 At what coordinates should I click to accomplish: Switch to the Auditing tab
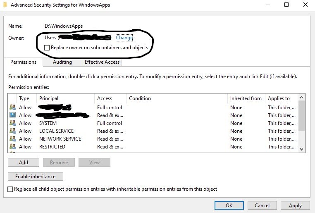(x=62, y=62)
